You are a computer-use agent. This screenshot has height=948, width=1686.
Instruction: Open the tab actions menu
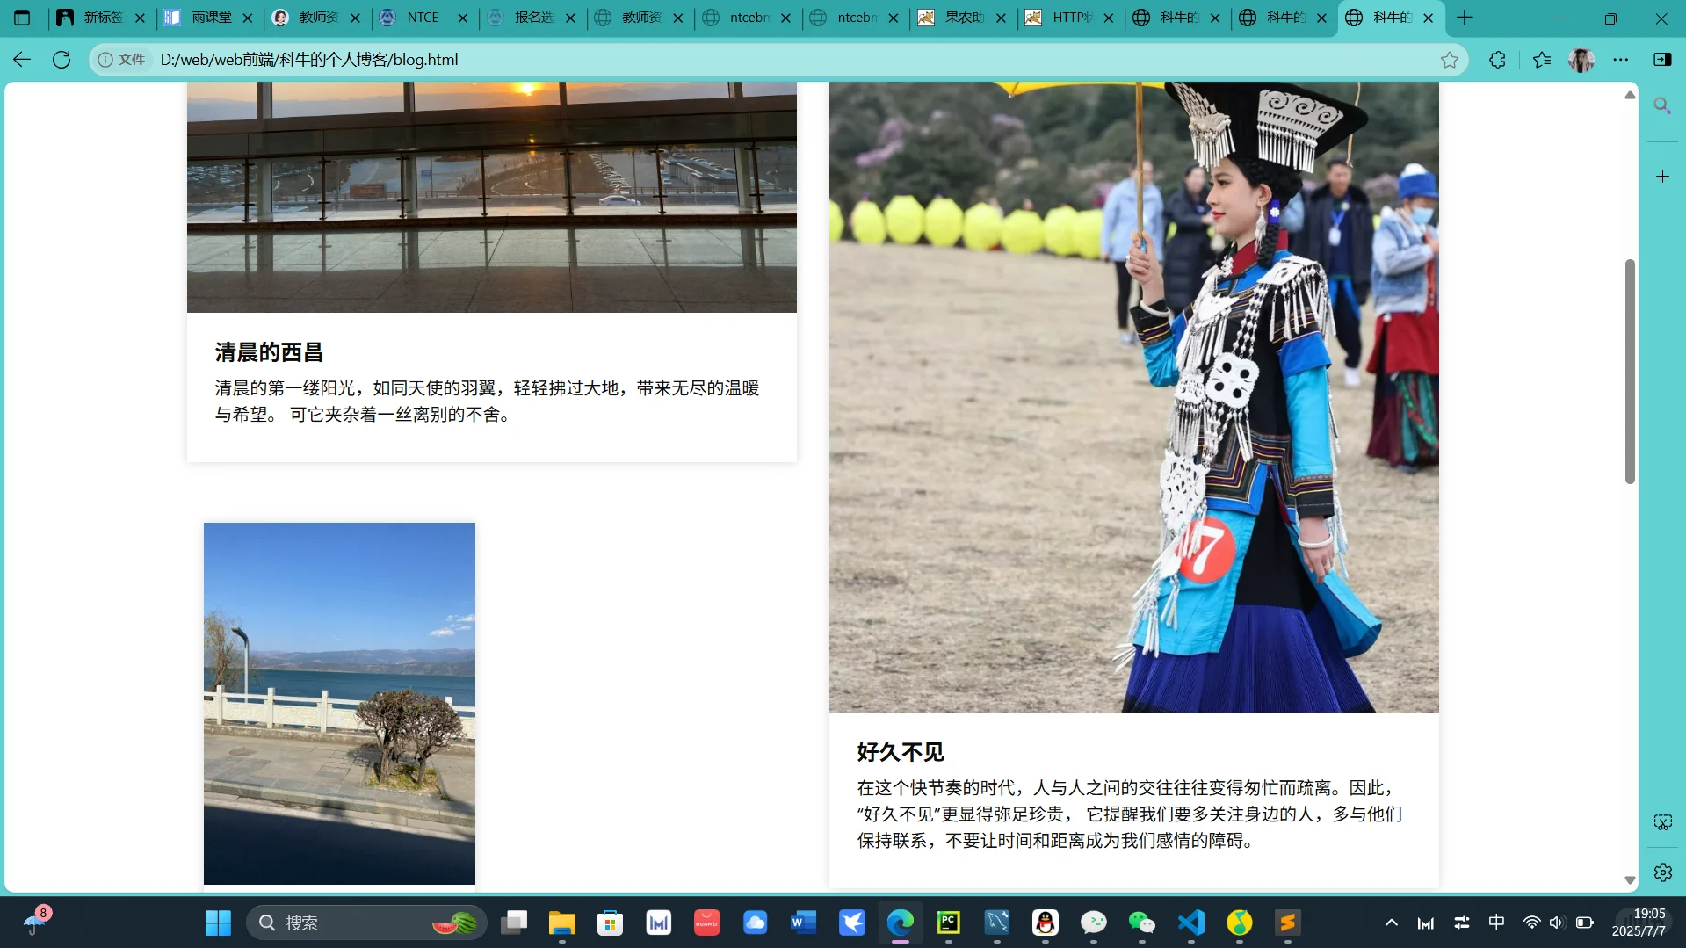click(x=22, y=18)
